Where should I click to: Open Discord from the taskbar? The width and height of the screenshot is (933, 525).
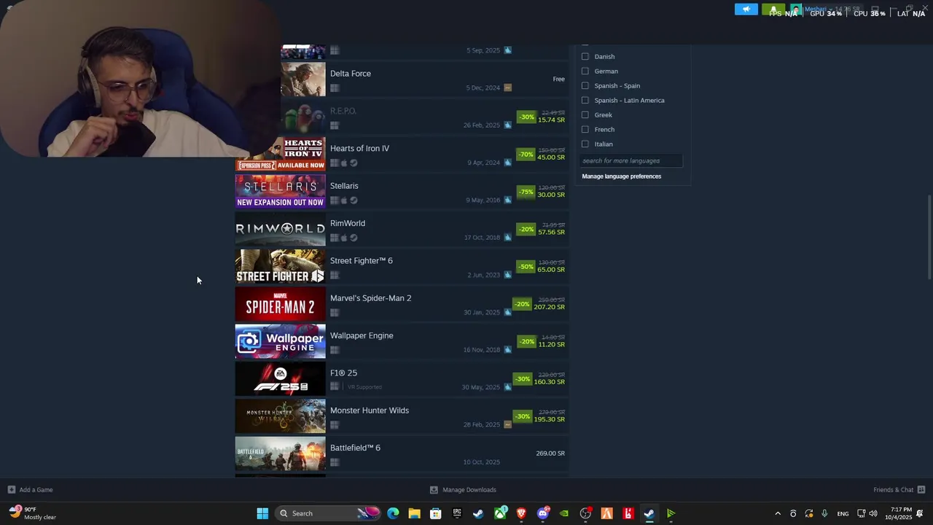(x=542, y=513)
